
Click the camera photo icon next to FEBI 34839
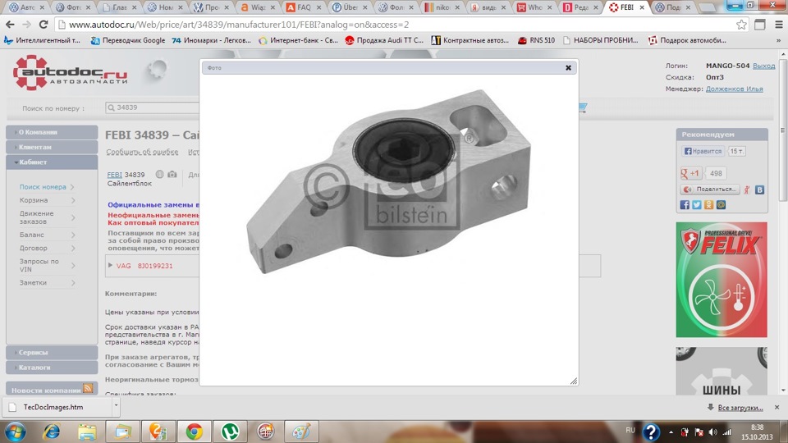[x=172, y=174]
